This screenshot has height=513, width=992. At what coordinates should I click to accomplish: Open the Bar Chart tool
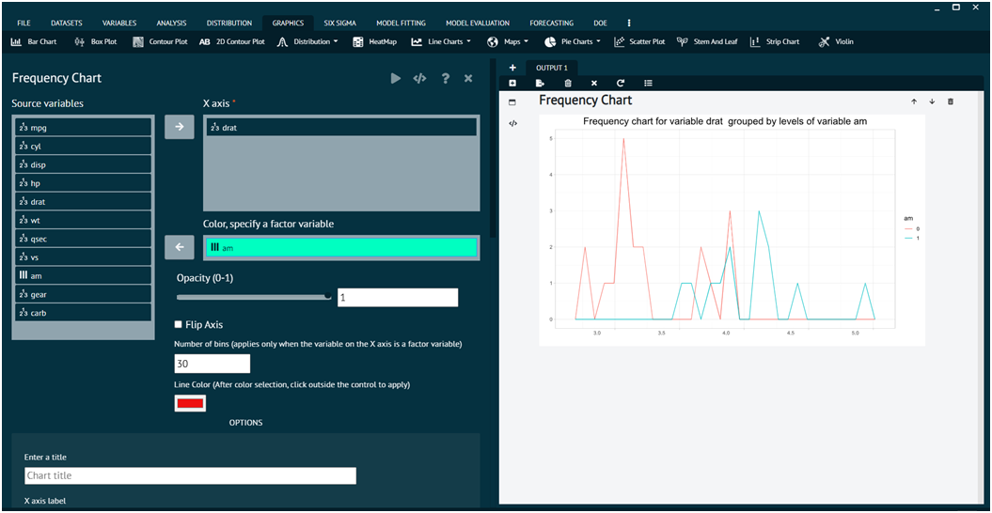click(34, 41)
